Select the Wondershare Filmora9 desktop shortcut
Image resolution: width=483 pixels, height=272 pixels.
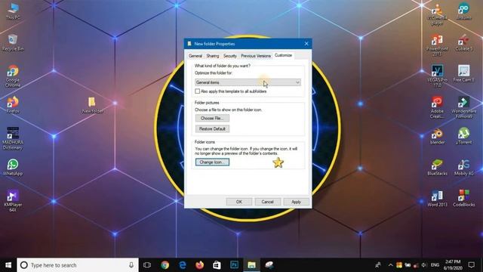463,107
